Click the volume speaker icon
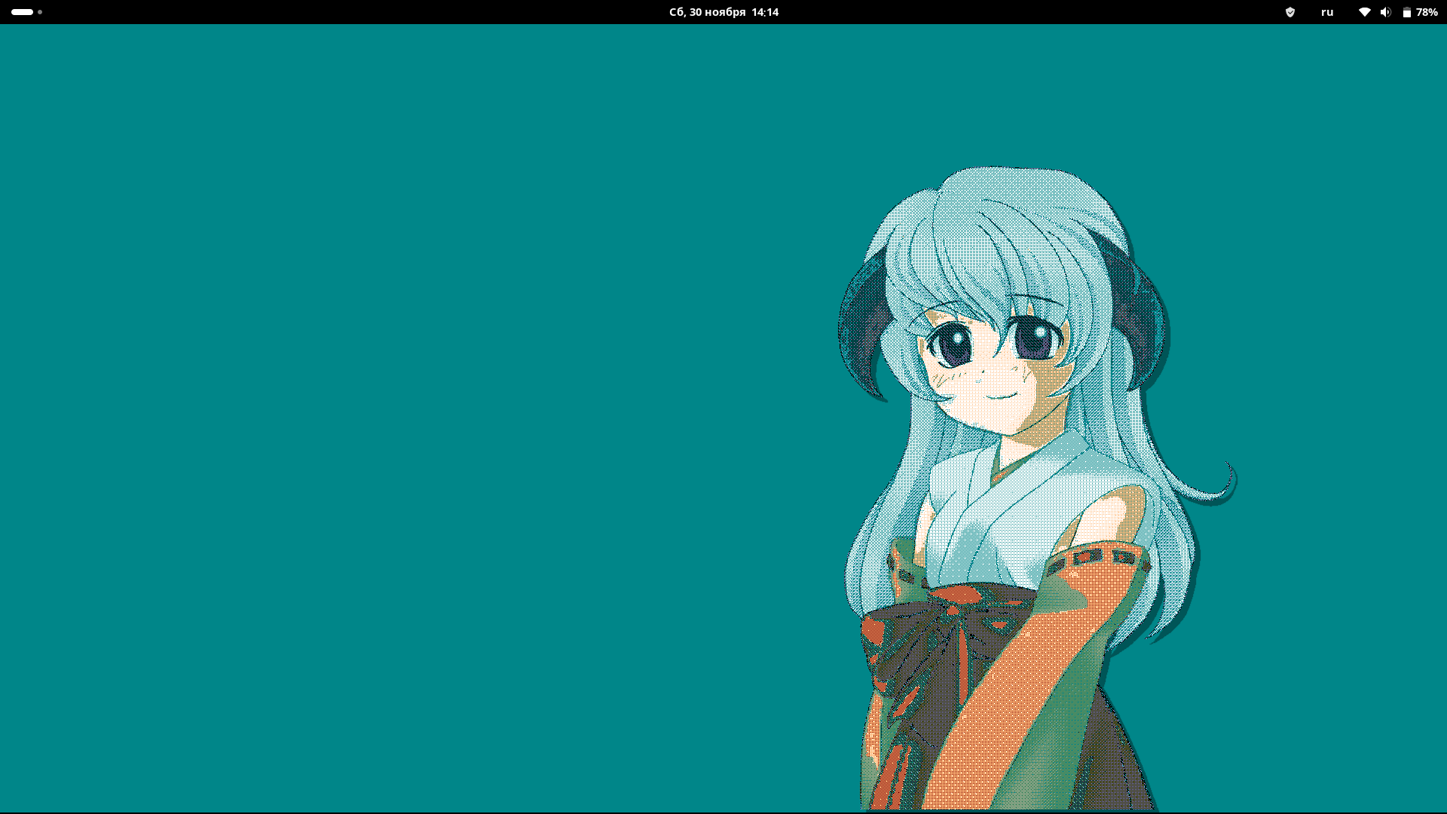1447x814 pixels. pyautogui.click(x=1385, y=12)
